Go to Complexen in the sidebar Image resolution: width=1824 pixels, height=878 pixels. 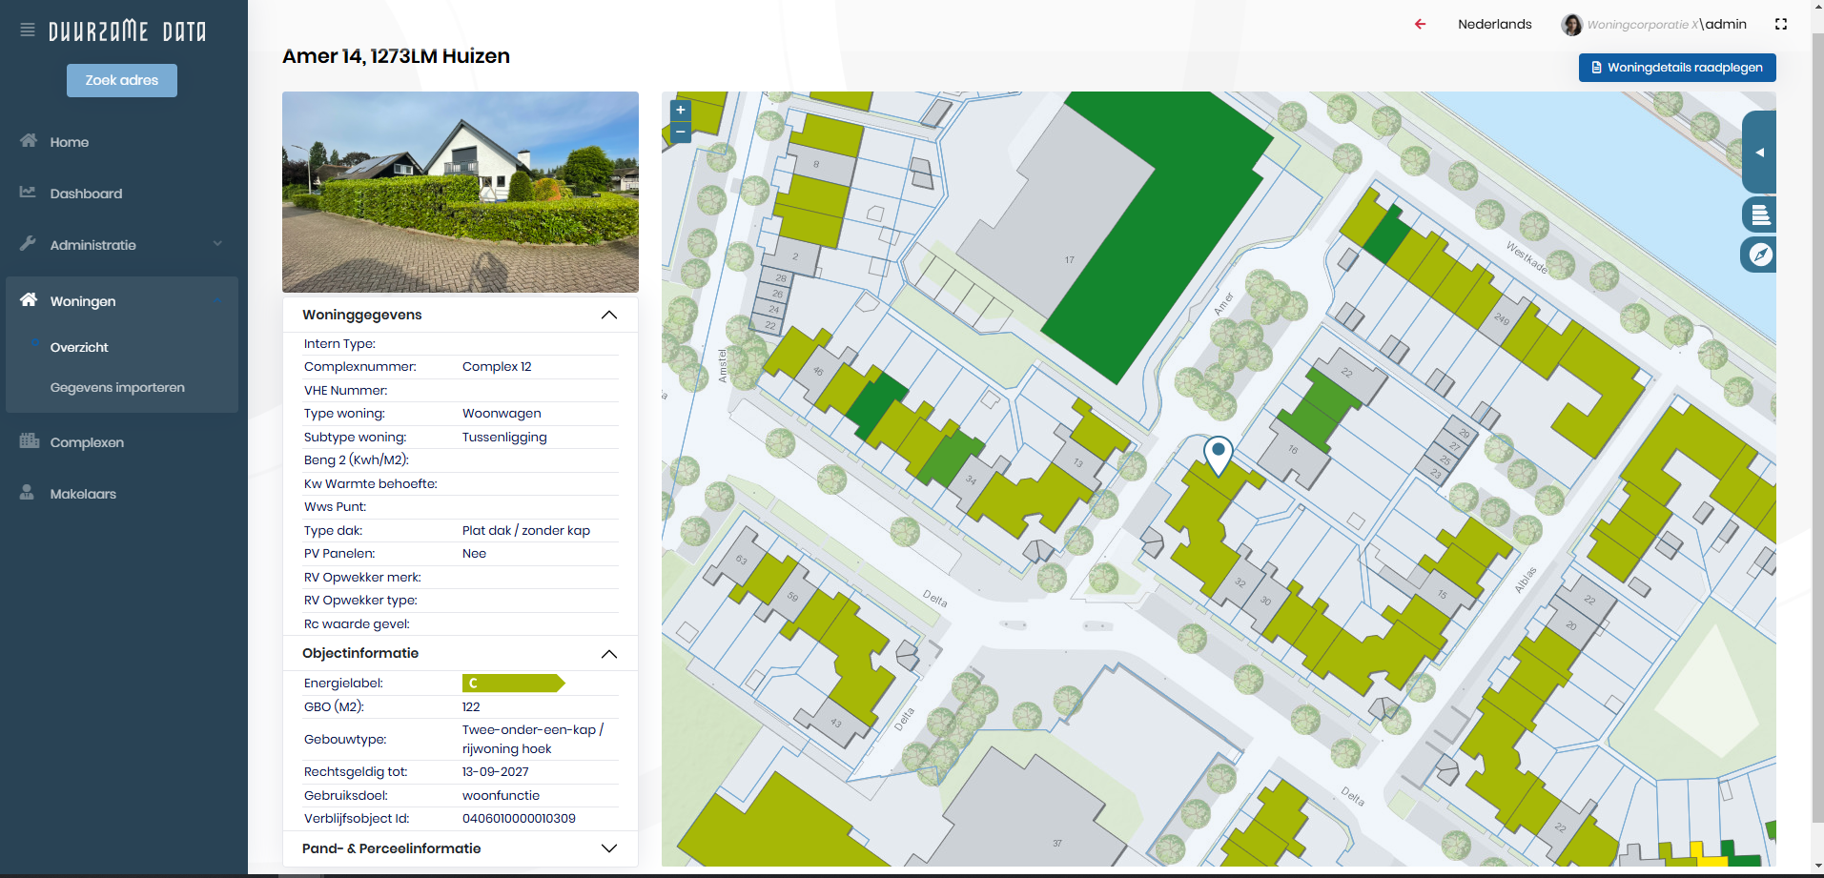tap(87, 442)
